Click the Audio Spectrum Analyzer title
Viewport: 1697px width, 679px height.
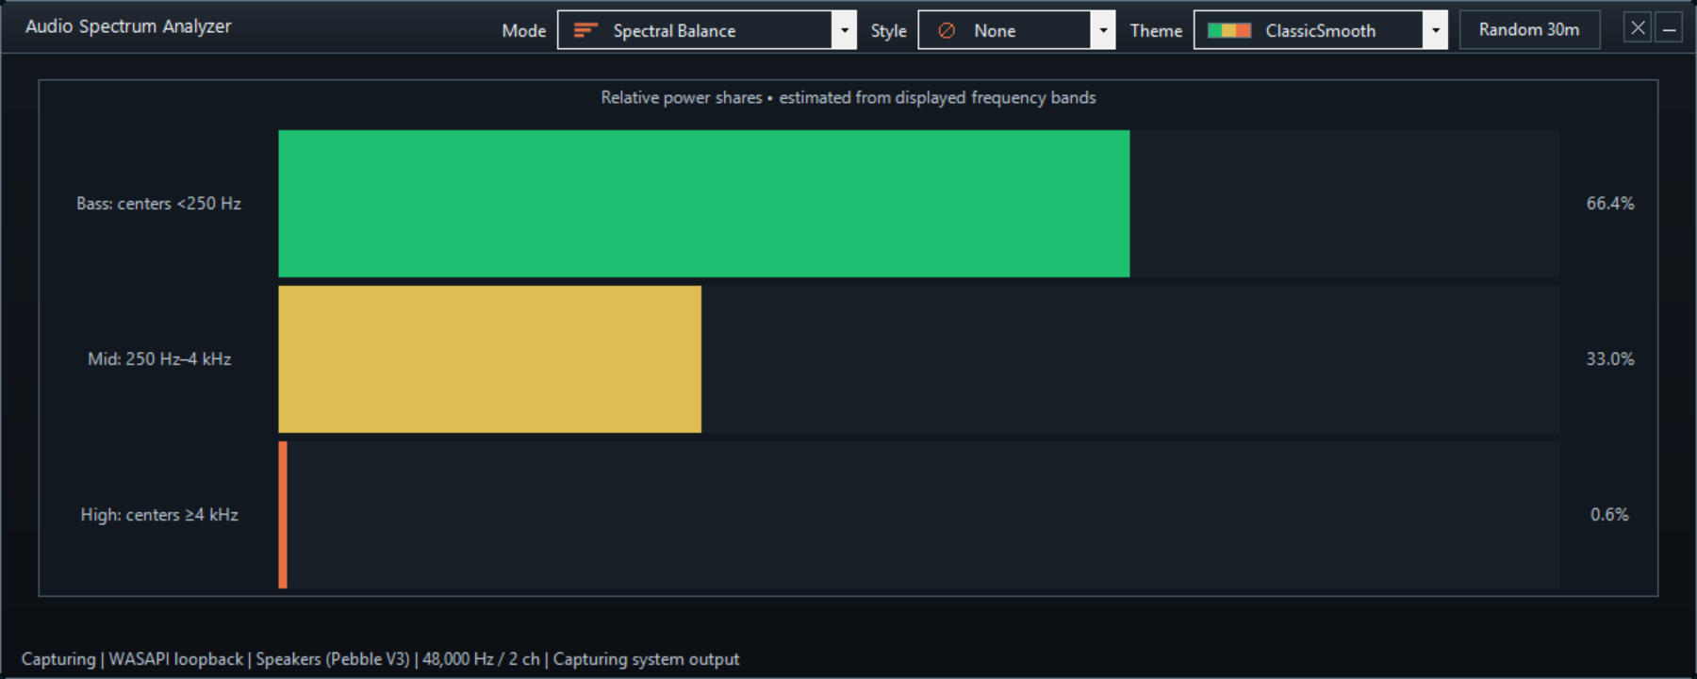click(128, 26)
